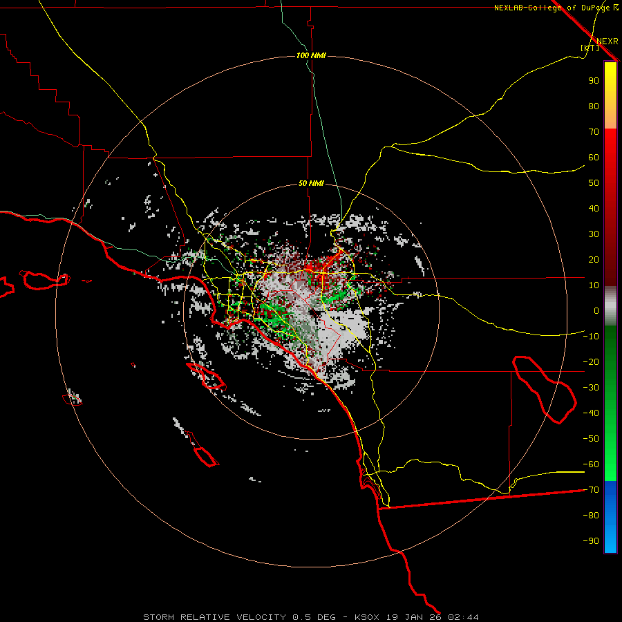Click the -80 value on the velocity scale

pyautogui.click(x=591, y=516)
